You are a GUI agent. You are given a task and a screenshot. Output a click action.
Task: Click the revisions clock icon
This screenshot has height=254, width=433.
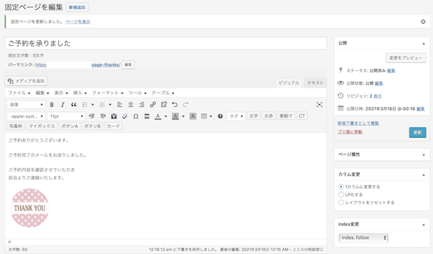coord(341,96)
